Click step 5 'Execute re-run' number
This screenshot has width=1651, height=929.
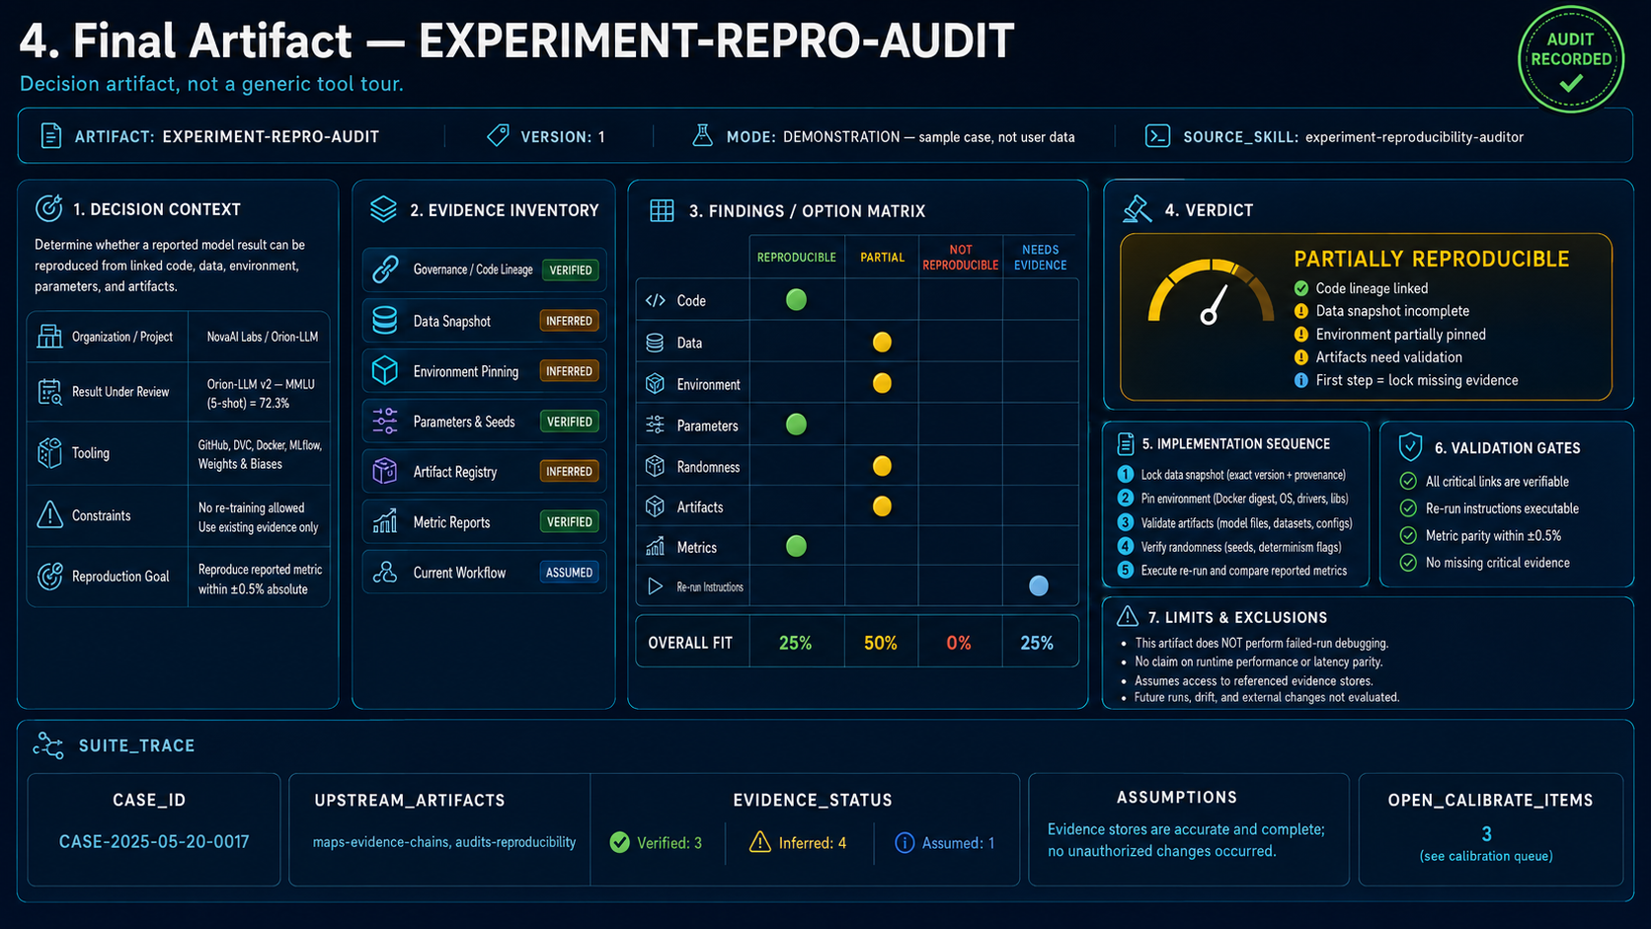pos(1125,570)
